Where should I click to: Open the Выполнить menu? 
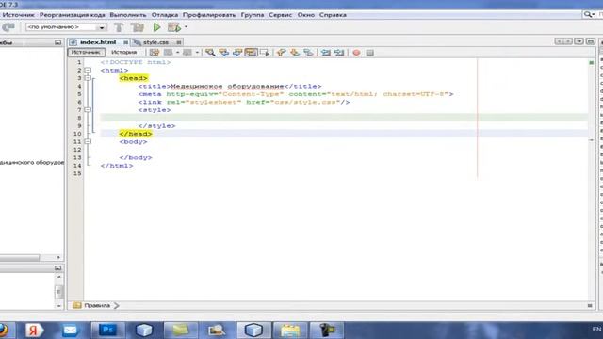pos(128,15)
